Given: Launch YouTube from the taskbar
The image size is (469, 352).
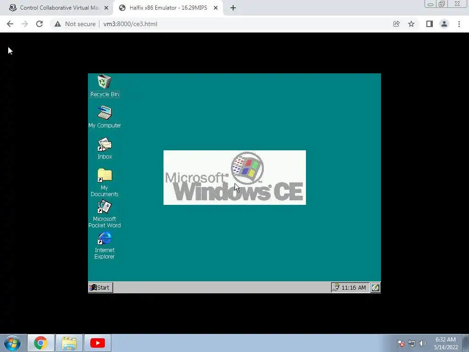Looking at the screenshot, I should [98, 343].
